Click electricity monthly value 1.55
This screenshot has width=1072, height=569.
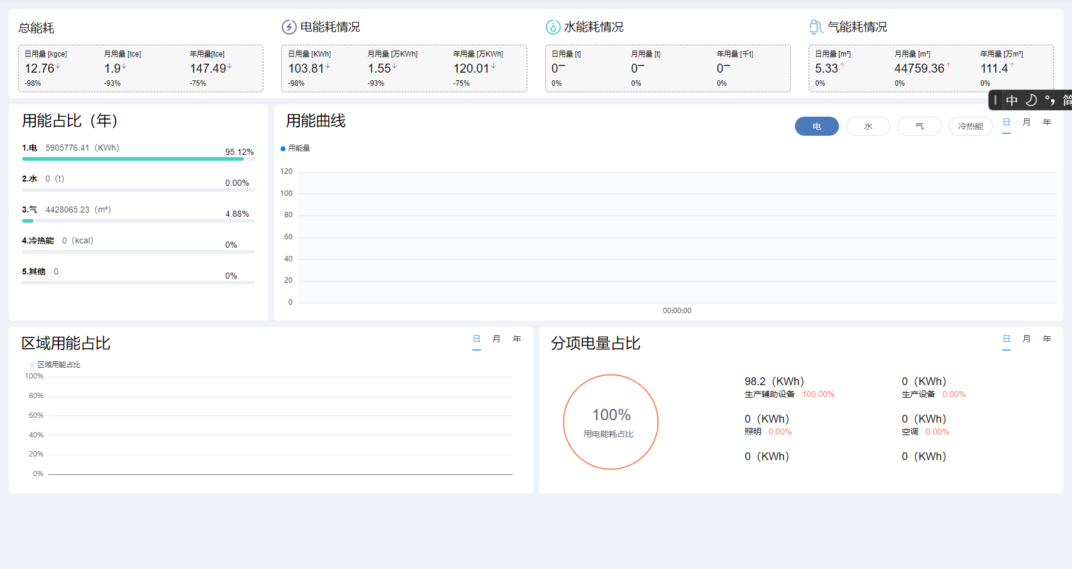[380, 68]
